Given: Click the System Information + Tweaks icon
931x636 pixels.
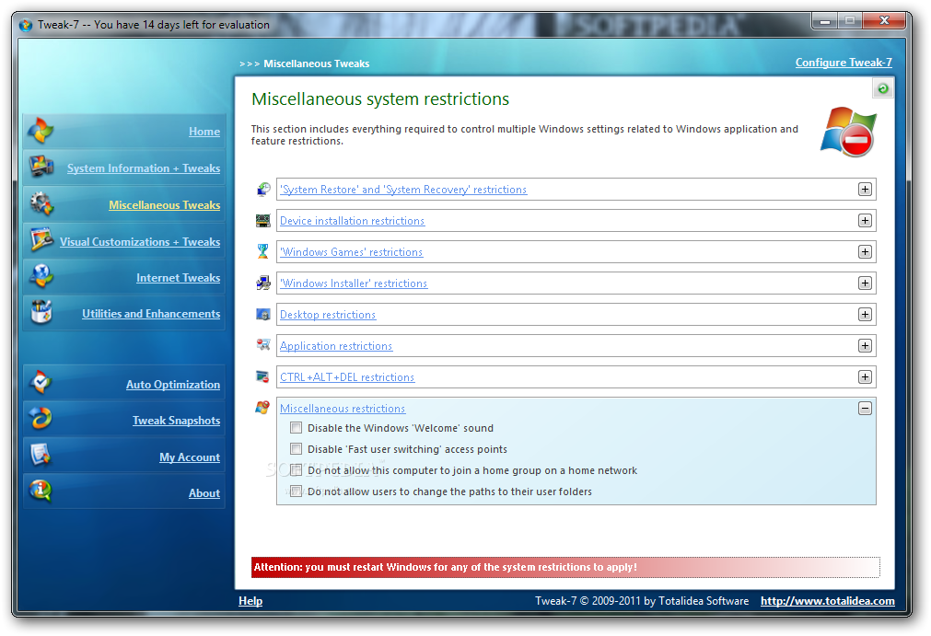Looking at the screenshot, I should tap(41, 167).
